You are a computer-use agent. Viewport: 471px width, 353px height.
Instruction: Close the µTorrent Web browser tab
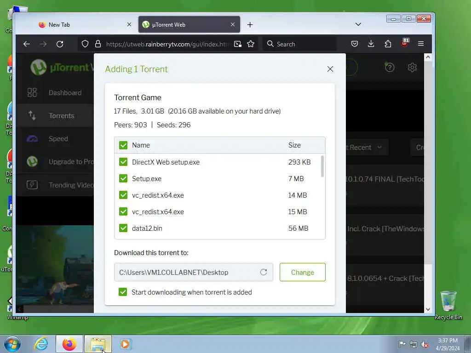[232, 25]
